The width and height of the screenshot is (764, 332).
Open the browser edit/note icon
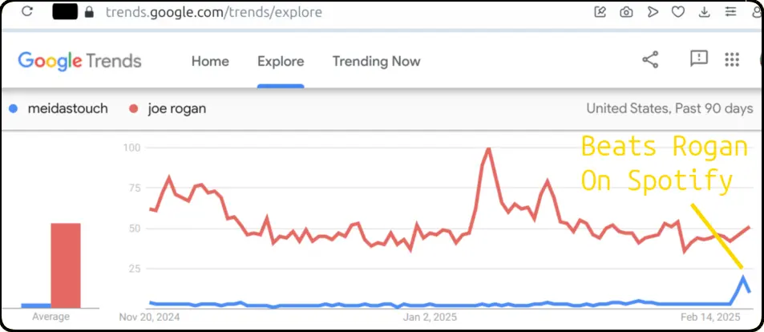(x=600, y=12)
